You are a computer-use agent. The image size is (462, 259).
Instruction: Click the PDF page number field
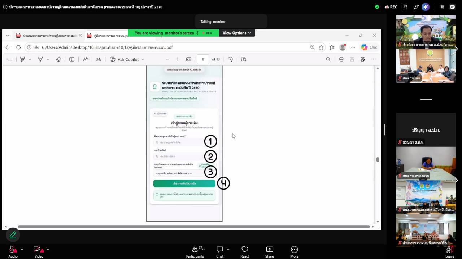pos(203,59)
